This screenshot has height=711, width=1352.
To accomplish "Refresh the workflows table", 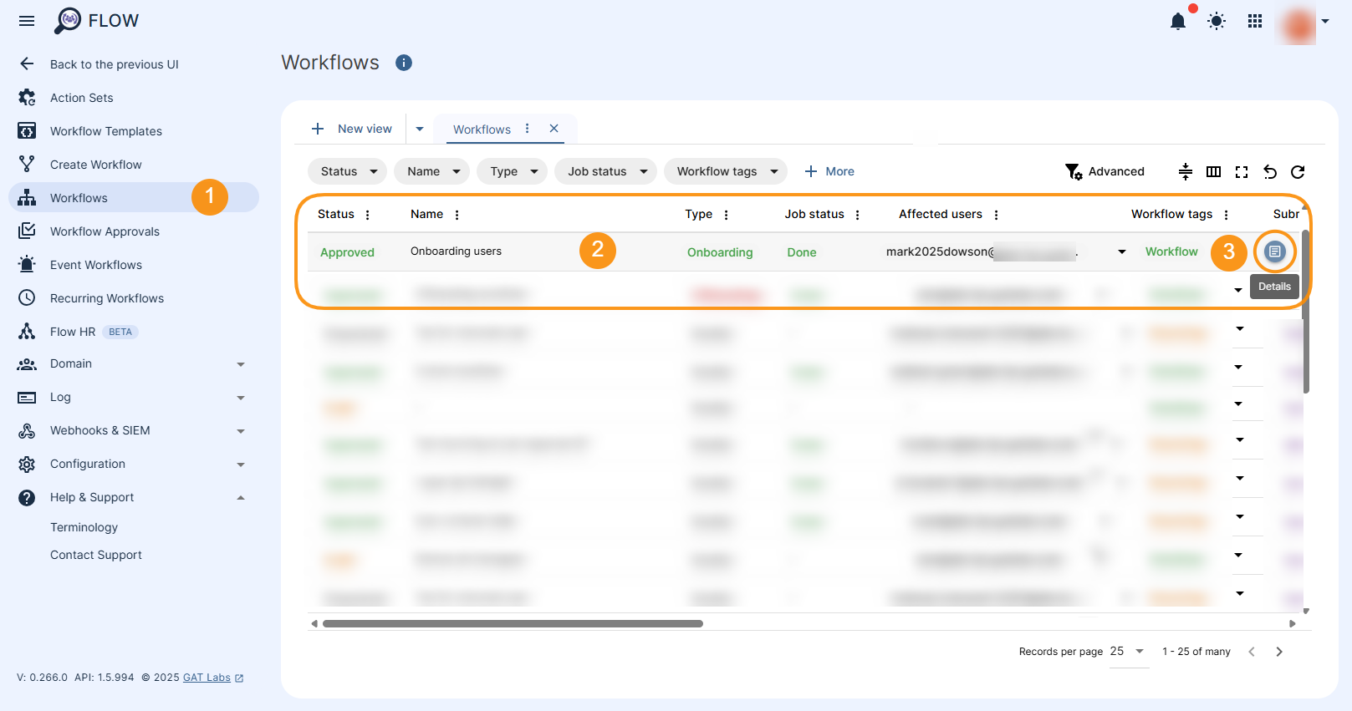I will 1298,171.
